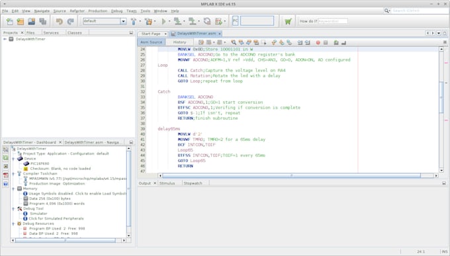The width and height of the screenshot is (450, 256).
Task: Click Shift Line Left editor icon
Action: [300, 42]
